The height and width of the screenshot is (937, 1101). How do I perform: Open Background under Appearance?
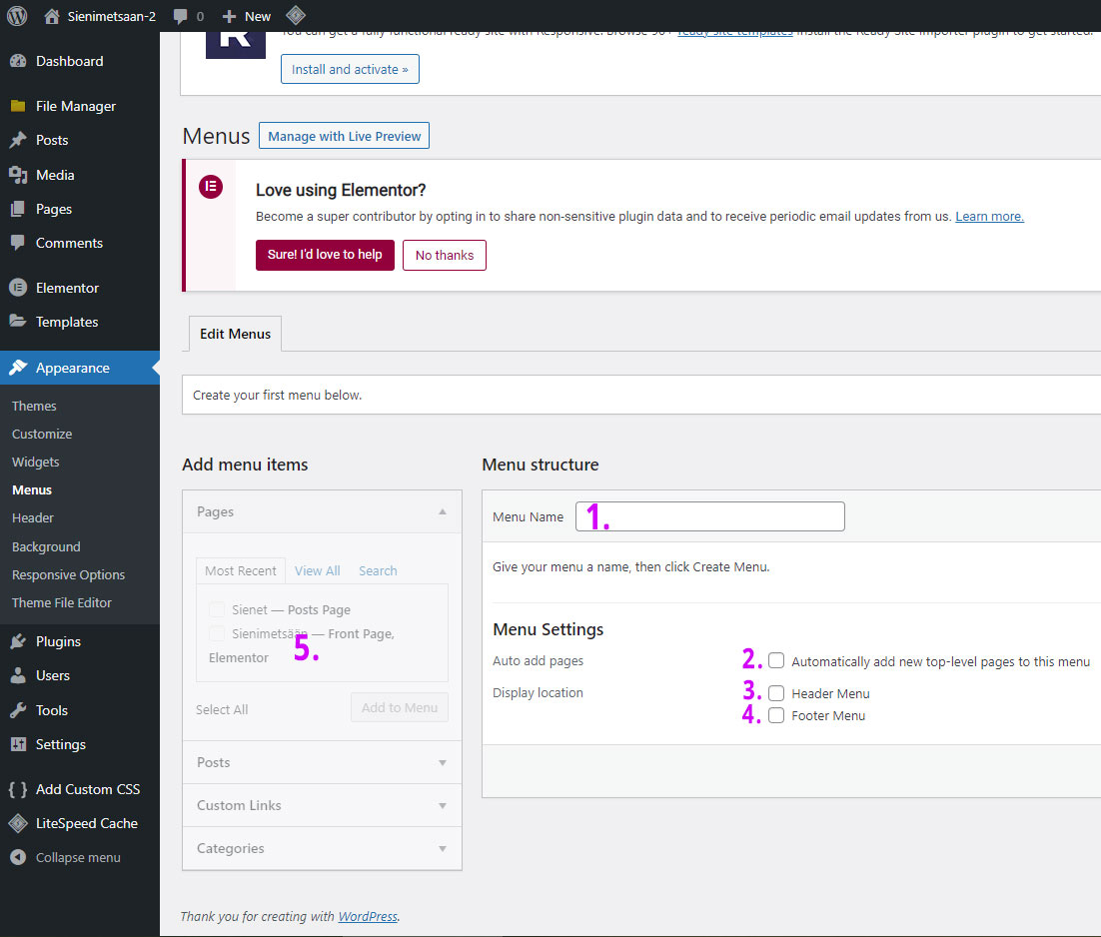click(46, 546)
